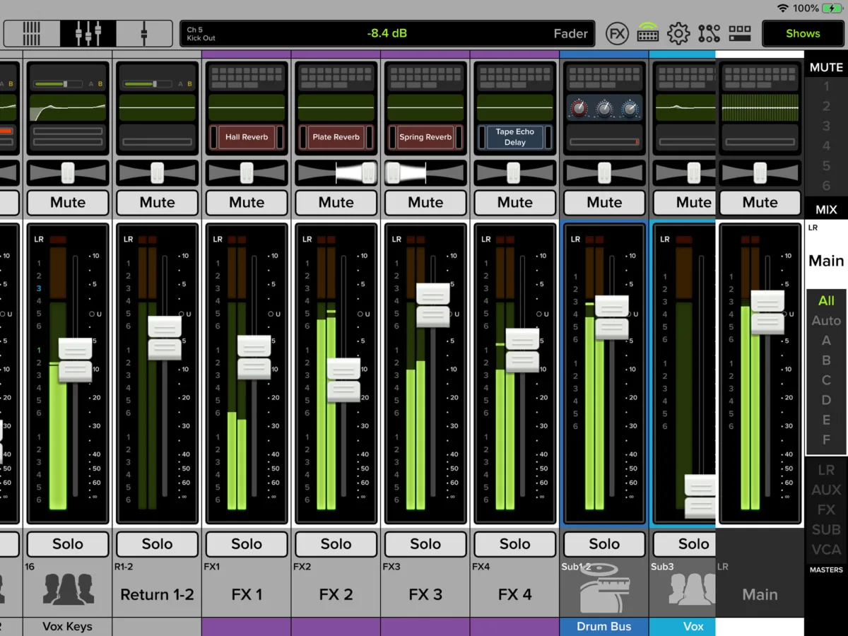Tap the Wi-Fi status icon

point(782,8)
